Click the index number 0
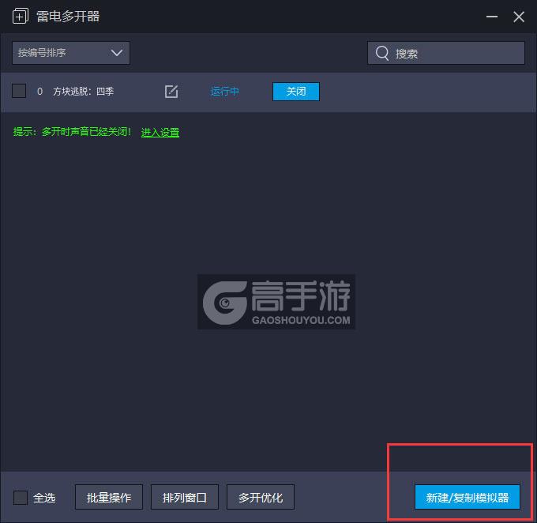 pyautogui.click(x=39, y=92)
